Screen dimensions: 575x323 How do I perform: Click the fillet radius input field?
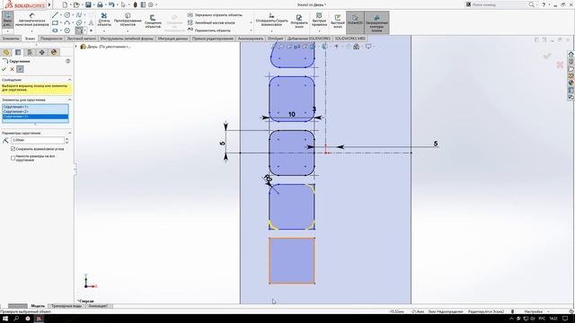pos(38,140)
